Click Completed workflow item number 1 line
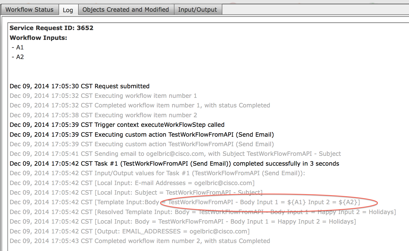409x251 pixels. pos(140,105)
